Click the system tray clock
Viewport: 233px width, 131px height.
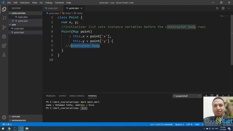click(x=222, y=128)
